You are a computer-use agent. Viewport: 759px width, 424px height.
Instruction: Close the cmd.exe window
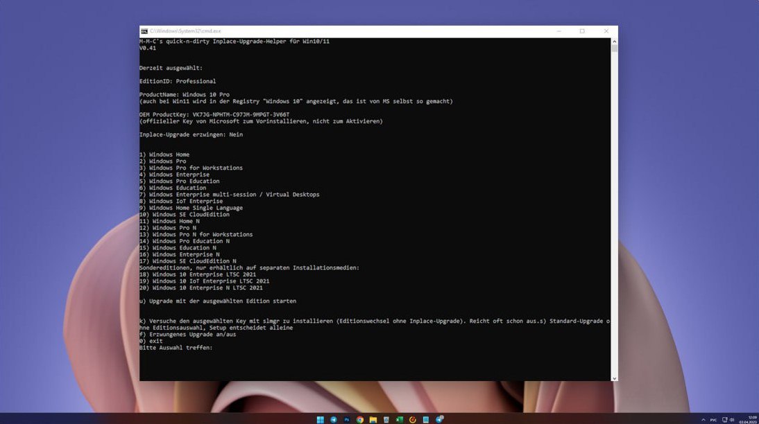[x=606, y=31]
